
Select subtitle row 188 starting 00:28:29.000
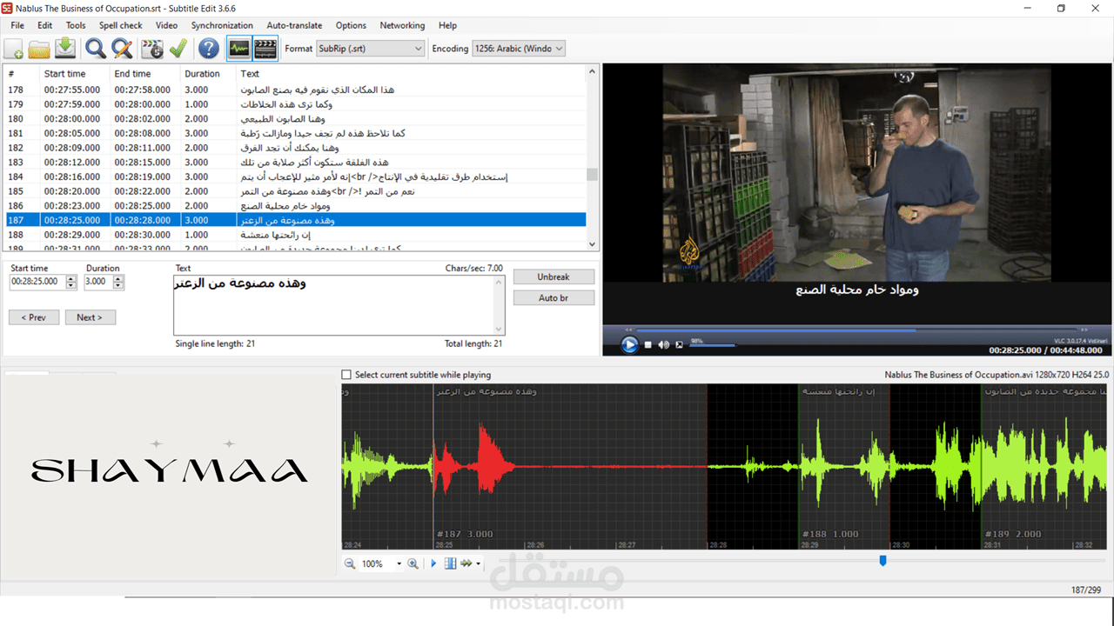coord(294,235)
